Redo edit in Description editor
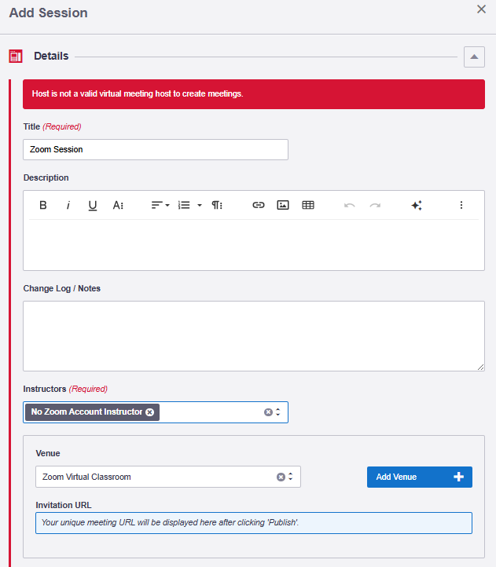Screen dimensions: 496x567 [375, 205]
